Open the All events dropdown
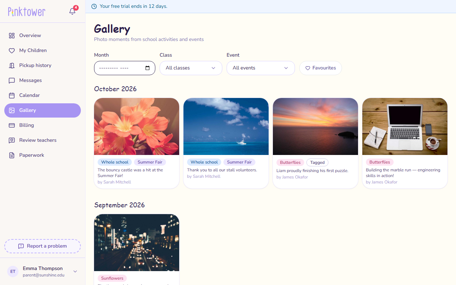The height and width of the screenshot is (285, 456). click(x=261, y=68)
